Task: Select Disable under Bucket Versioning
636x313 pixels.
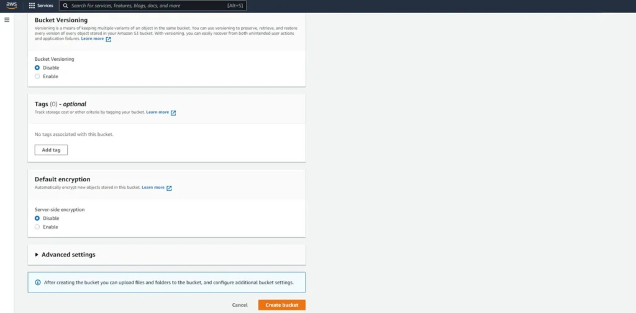Action: (37, 68)
